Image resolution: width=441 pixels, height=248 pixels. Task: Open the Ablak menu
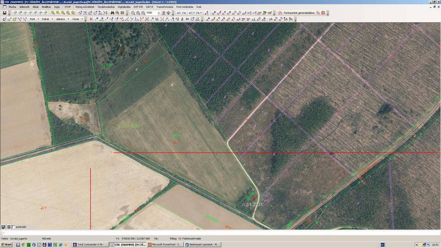(x=36, y=7)
